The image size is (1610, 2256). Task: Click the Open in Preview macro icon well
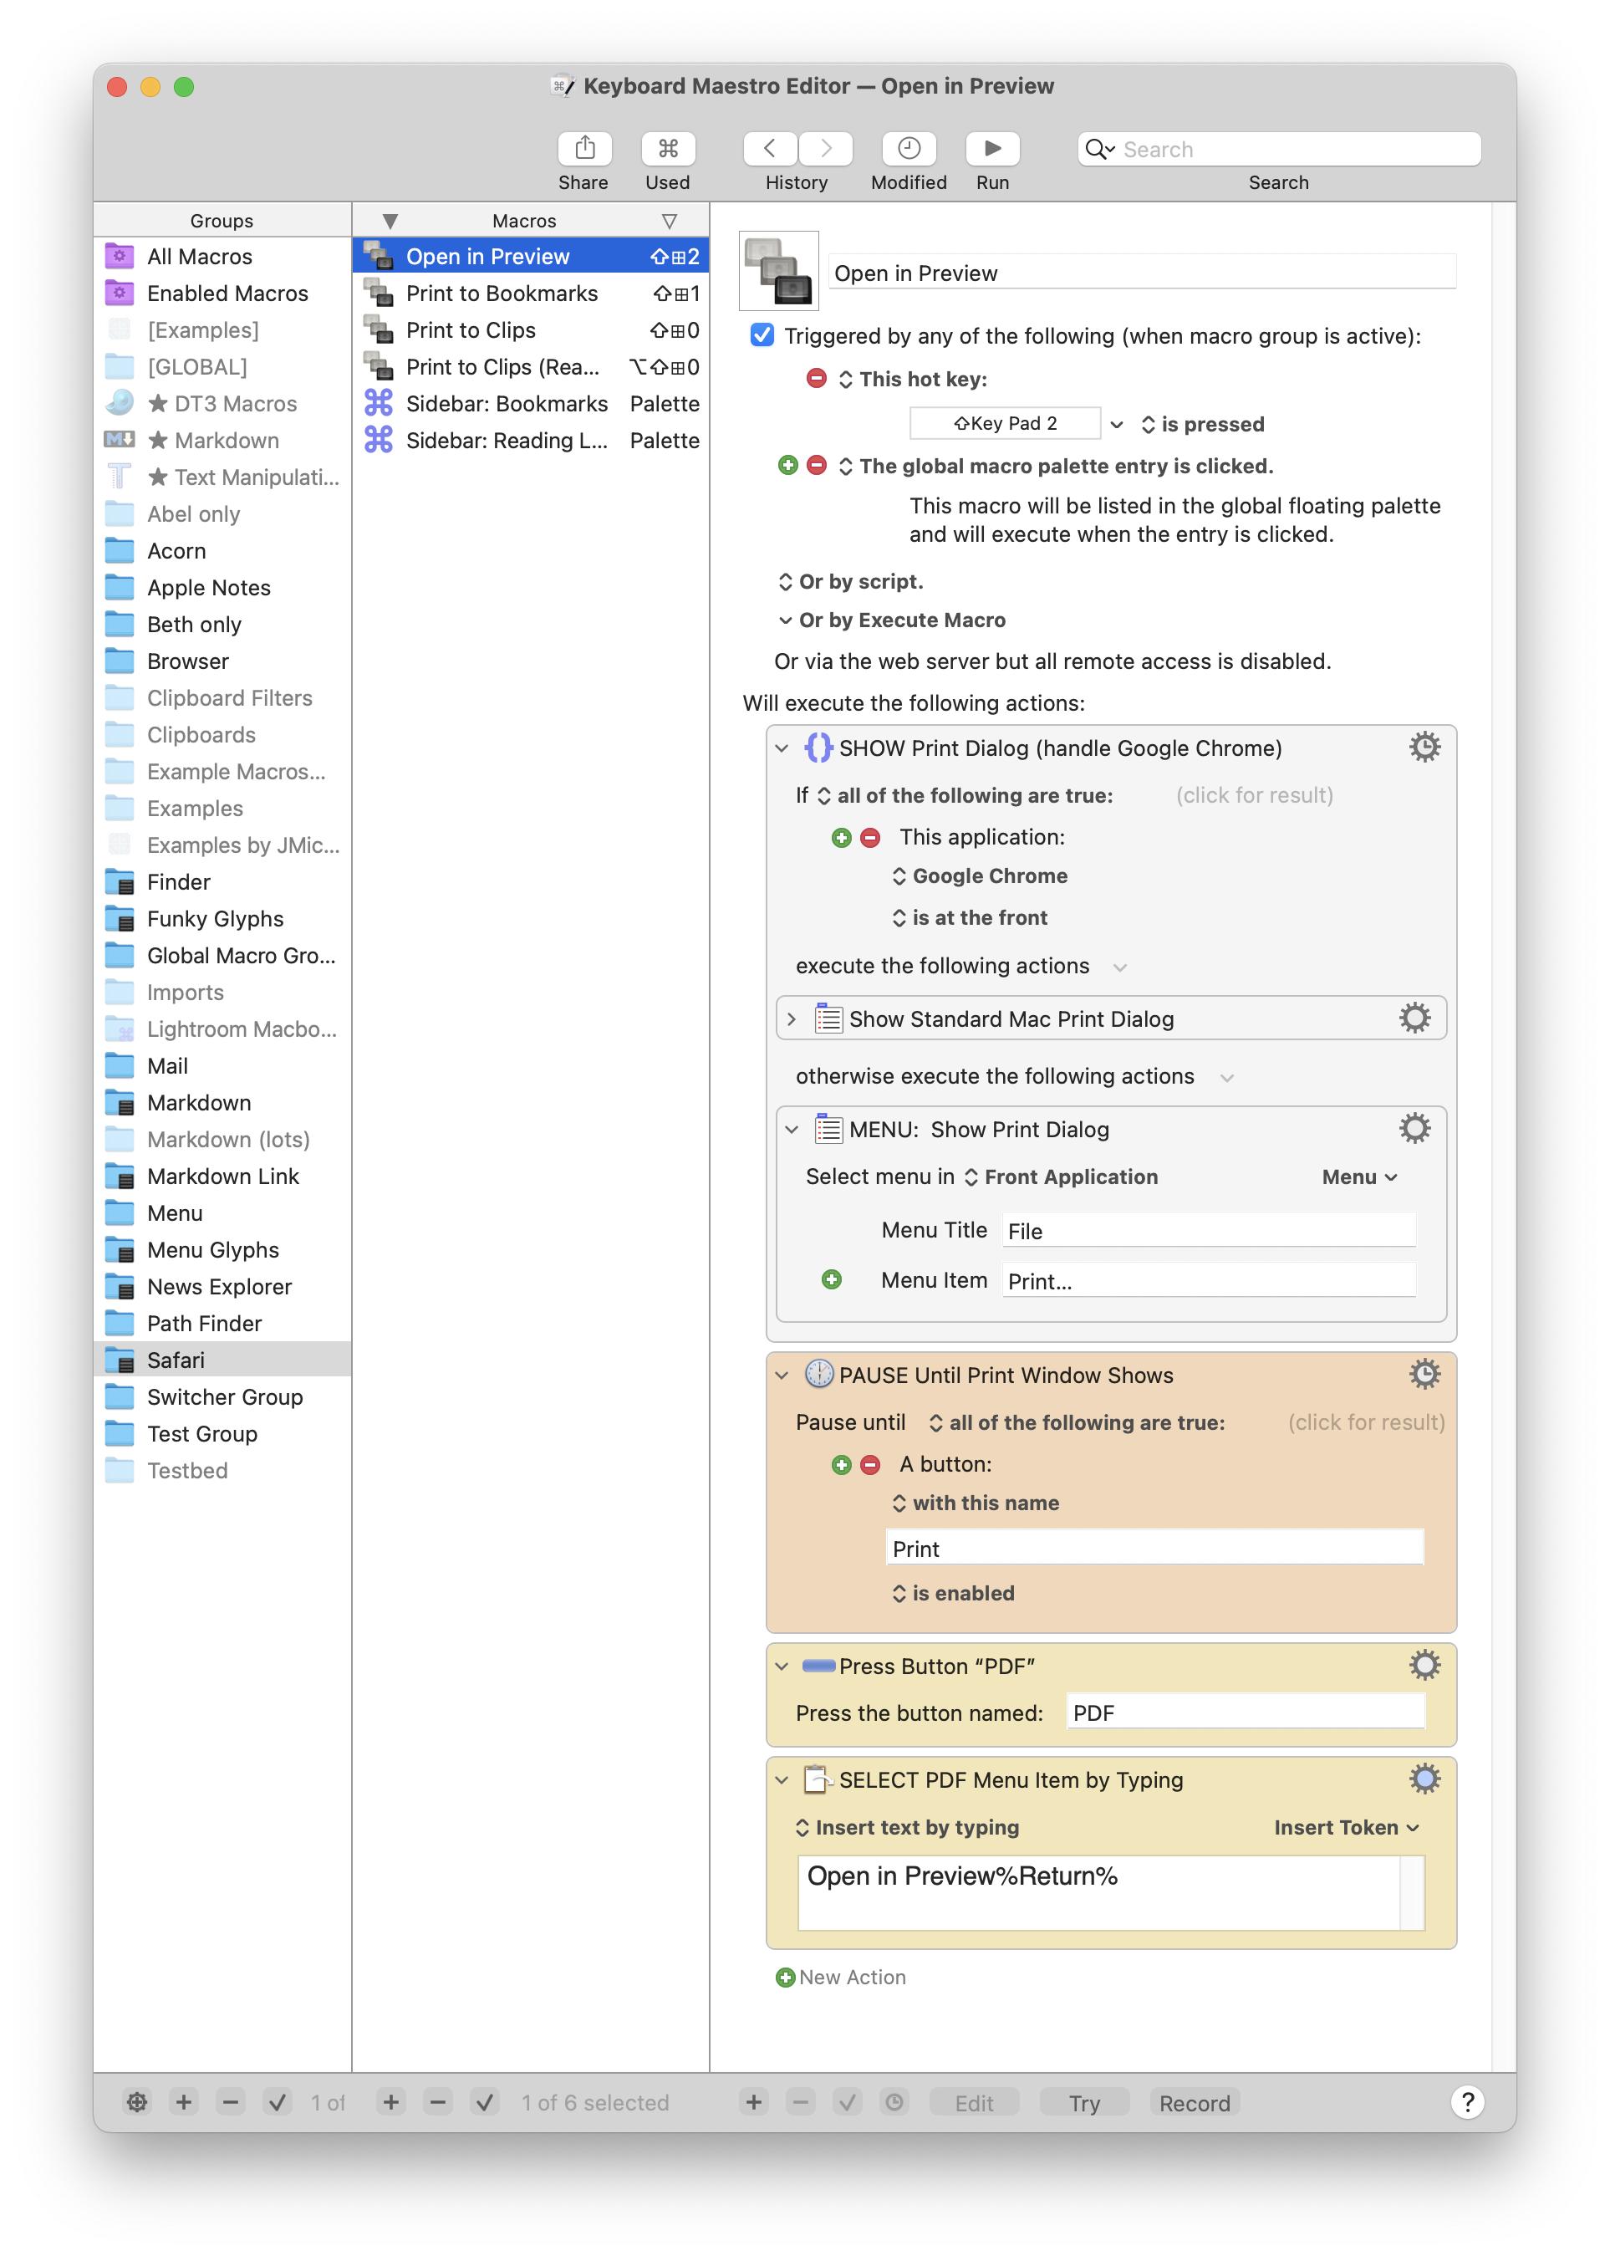pyautogui.click(x=778, y=271)
